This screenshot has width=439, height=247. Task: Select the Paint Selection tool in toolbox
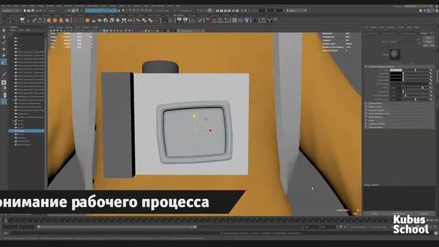pos(3,43)
